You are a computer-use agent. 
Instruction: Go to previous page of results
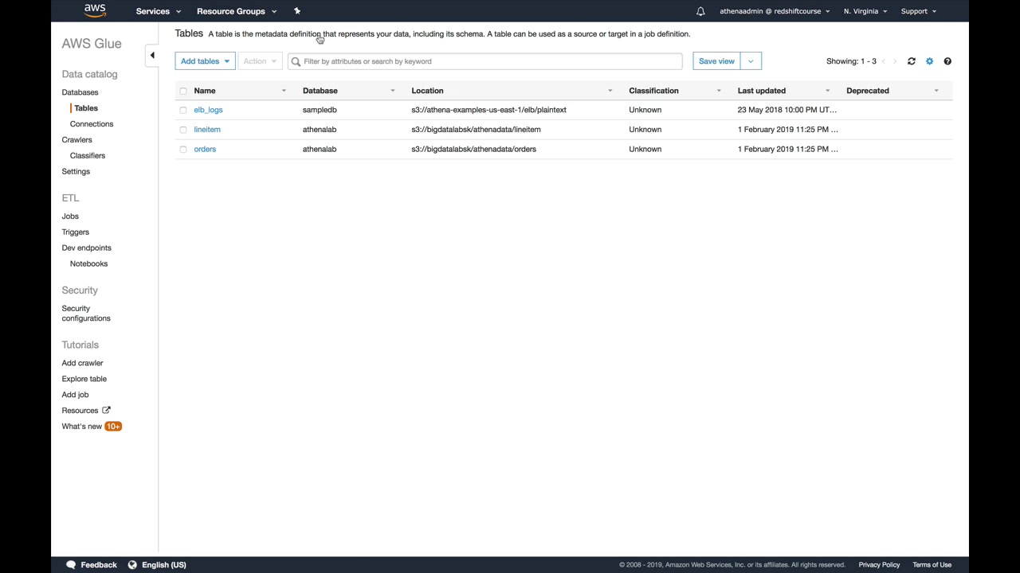pos(883,61)
